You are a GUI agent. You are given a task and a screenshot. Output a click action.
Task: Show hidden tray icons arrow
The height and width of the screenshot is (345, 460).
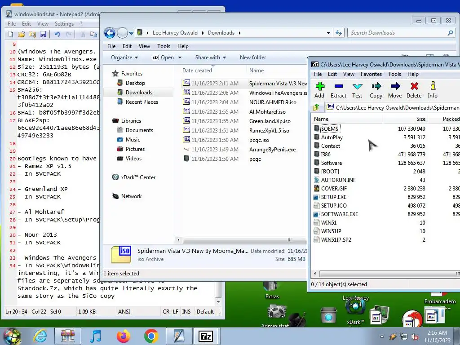(x=382, y=336)
